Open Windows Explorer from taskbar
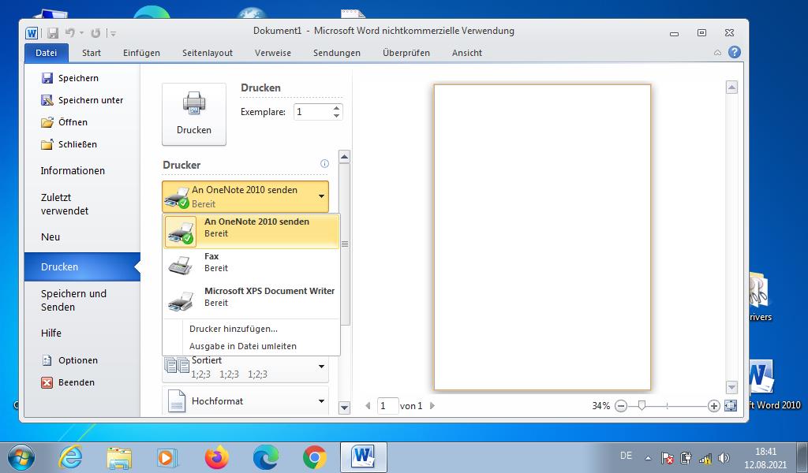The height and width of the screenshot is (473, 808). 119,457
